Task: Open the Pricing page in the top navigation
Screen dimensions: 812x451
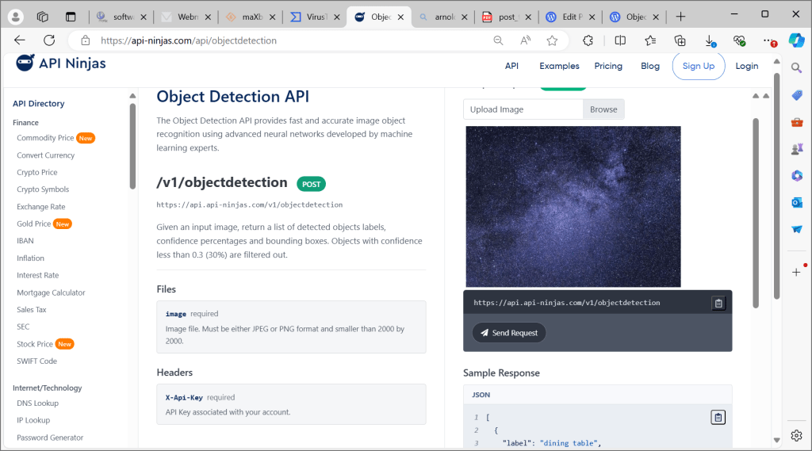Action: coord(608,66)
